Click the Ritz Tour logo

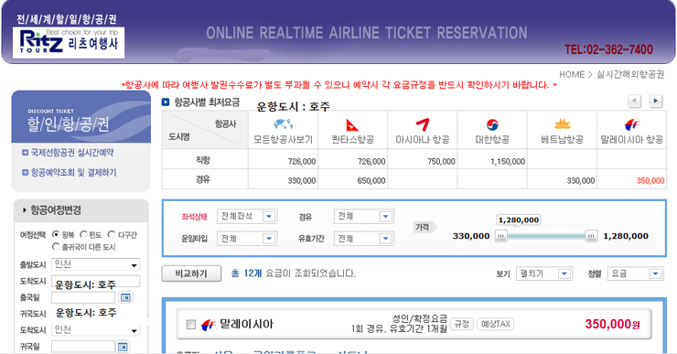tap(69, 42)
